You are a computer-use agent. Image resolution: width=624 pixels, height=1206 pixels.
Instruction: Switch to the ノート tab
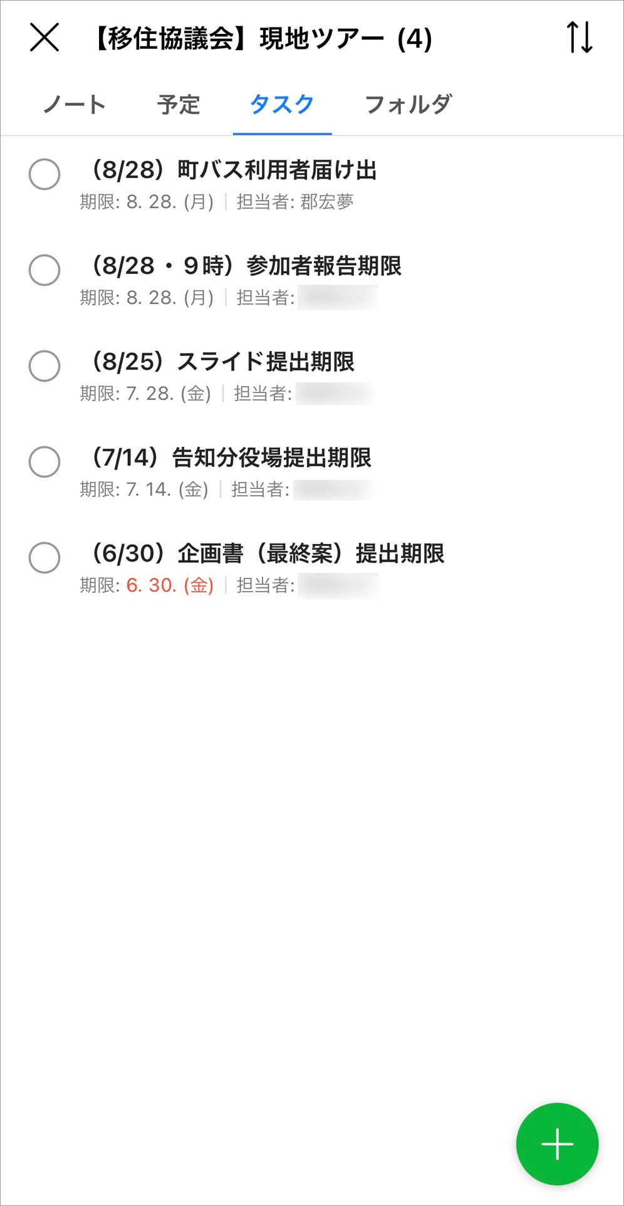[75, 105]
